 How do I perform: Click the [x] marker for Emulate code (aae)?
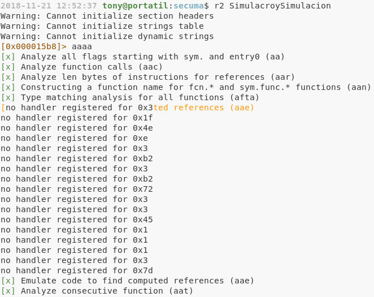[x=8, y=281]
